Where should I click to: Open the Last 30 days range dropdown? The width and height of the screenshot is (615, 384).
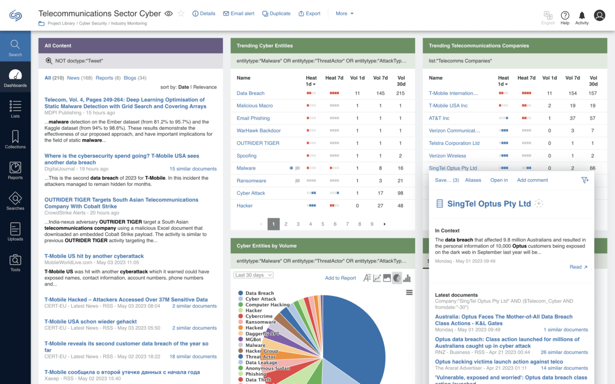pos(253,275)
